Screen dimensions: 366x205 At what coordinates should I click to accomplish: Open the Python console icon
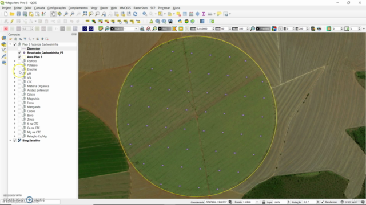coord(180,22)
